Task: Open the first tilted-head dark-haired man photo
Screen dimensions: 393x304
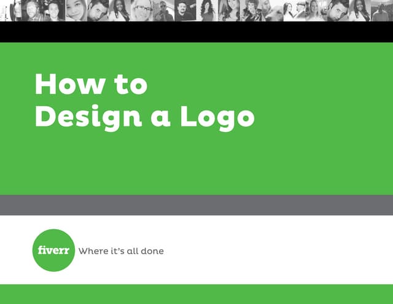Action: pyautogui.click(x=98, y=10)
